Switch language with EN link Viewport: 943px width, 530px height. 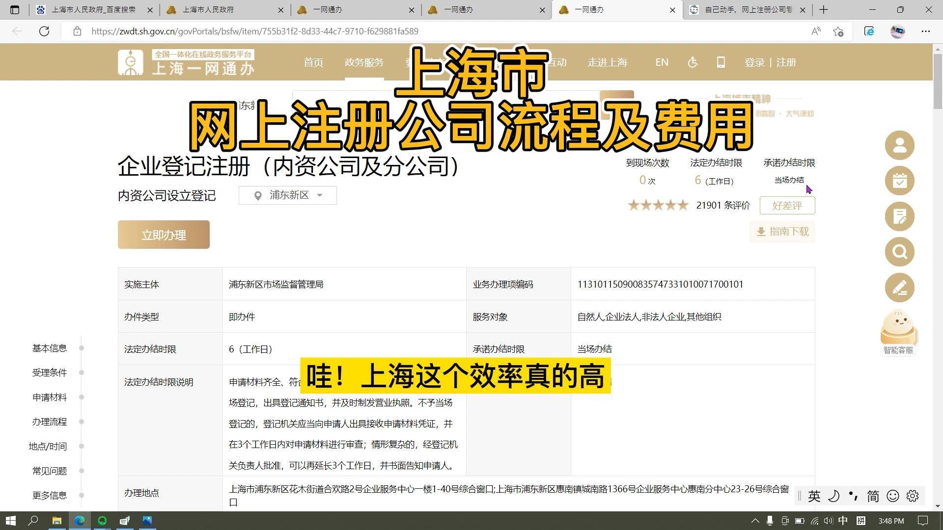662,62
